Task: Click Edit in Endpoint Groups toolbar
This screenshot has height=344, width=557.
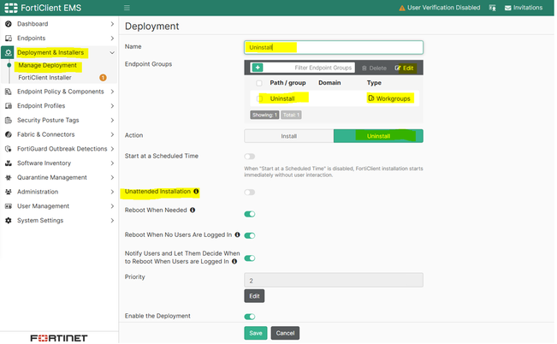Action: 404,68
